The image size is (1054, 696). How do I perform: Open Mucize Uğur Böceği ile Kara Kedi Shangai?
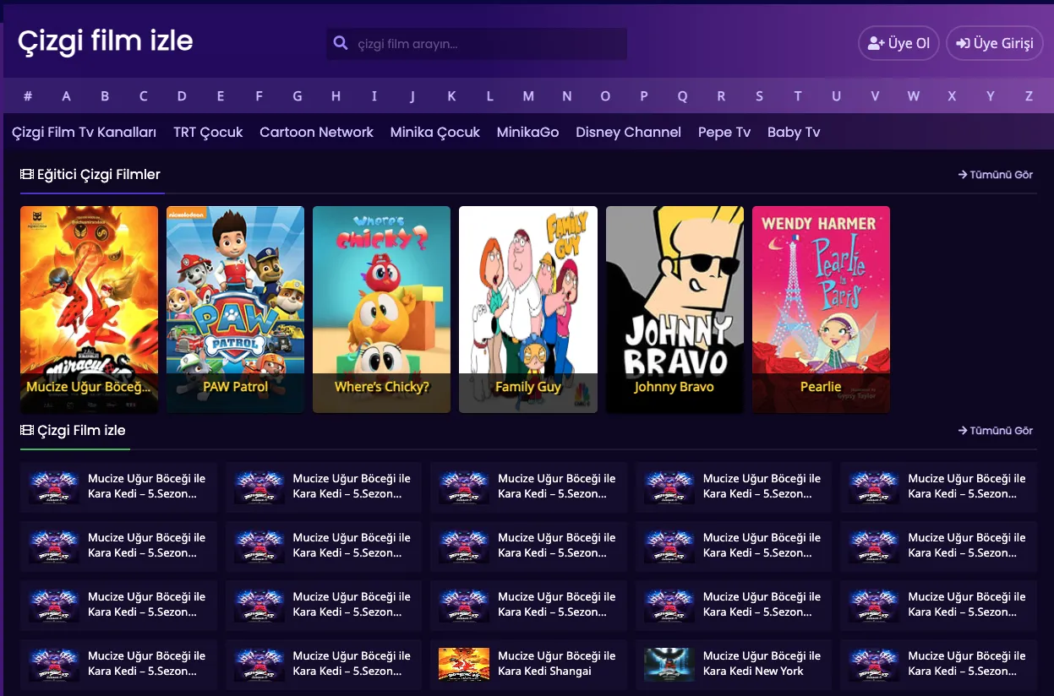[556, 663]
